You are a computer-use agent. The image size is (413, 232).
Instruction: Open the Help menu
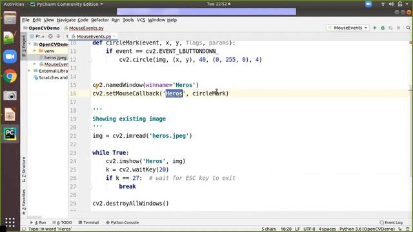point(172,20)
